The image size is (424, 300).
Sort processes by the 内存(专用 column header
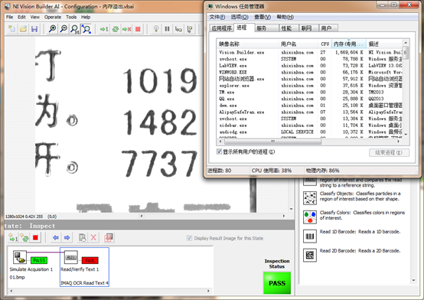[349, 44]
